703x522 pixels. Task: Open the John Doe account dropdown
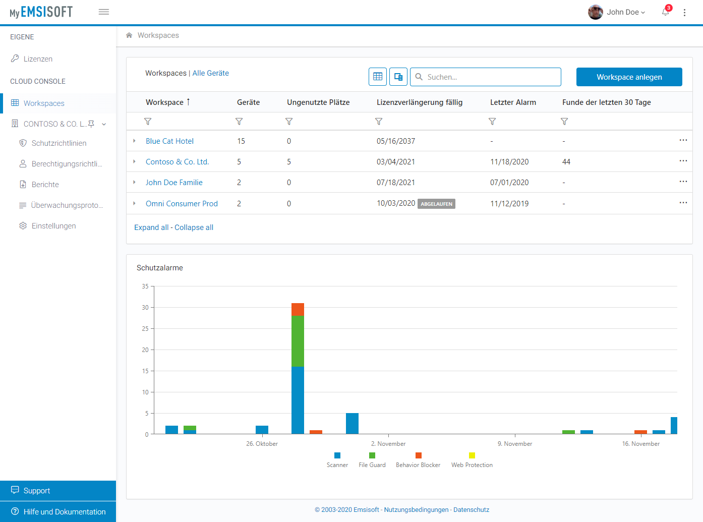626,12
